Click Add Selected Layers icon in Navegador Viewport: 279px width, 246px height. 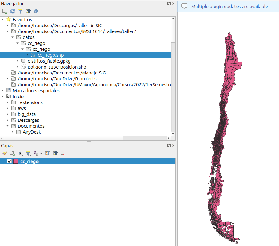(4, 11)
